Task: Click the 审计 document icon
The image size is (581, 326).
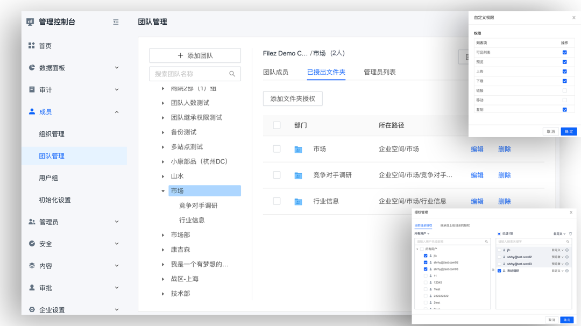Action: tap(32, 89)
